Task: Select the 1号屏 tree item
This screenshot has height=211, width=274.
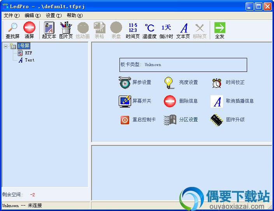Action: click(24, 46)
